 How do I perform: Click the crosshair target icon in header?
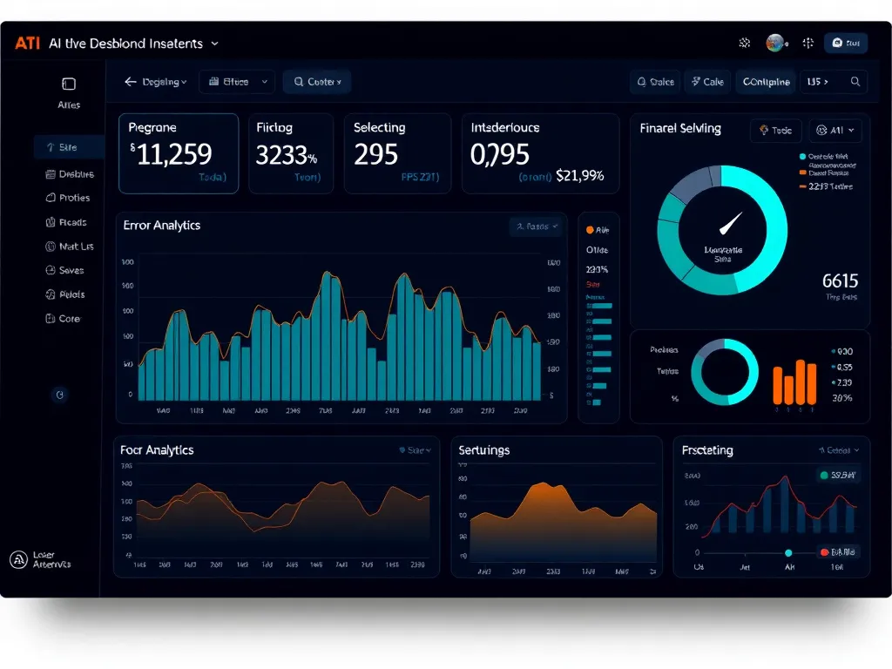(808, 43)
